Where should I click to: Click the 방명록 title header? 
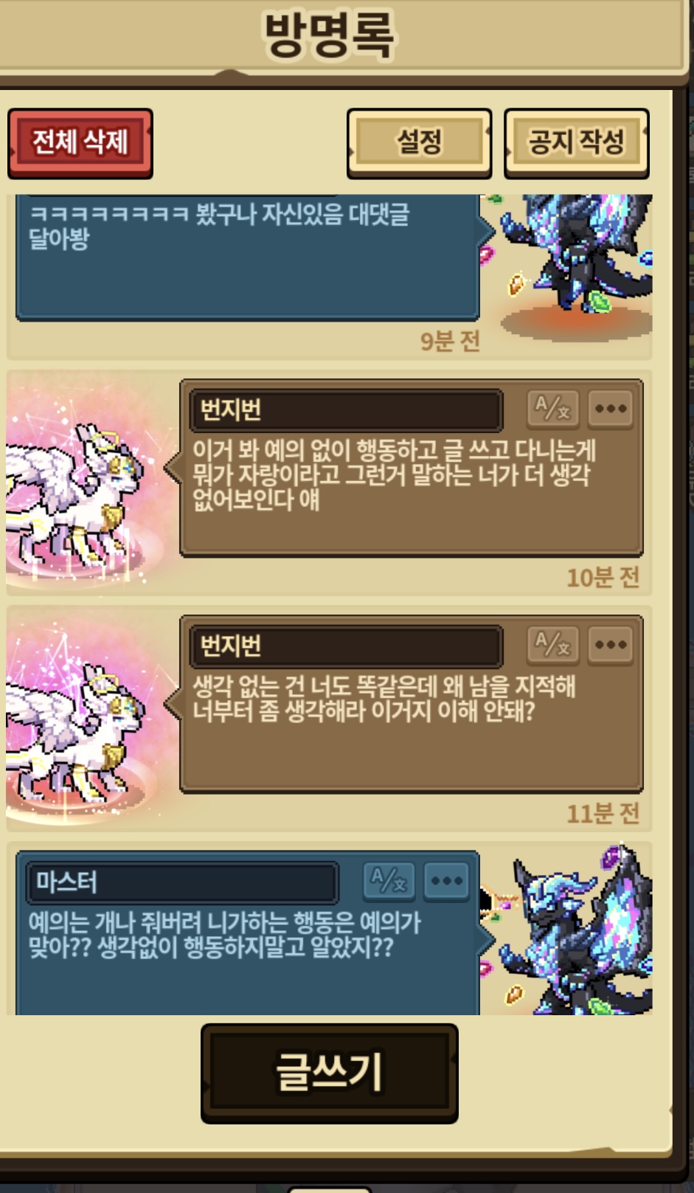pos(330,35)
